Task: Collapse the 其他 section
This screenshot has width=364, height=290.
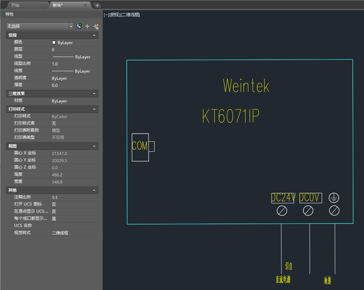Action: (94, 190)
